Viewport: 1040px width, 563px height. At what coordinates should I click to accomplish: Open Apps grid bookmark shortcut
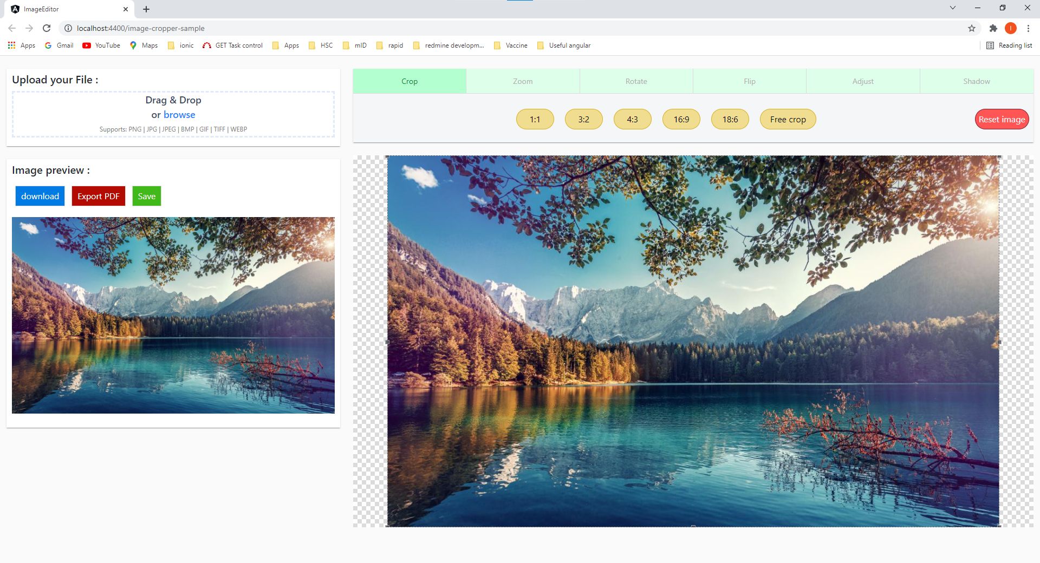click(x=22, y=45)
